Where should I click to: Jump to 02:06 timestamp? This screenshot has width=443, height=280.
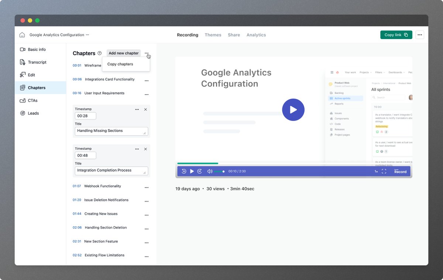click(x=77, y=228)
